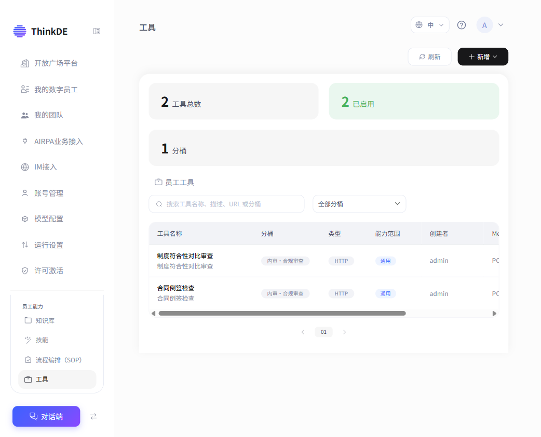Click the 开放广场平台 building icon
This screenshot has height=437, width=541.
[25, 63]
